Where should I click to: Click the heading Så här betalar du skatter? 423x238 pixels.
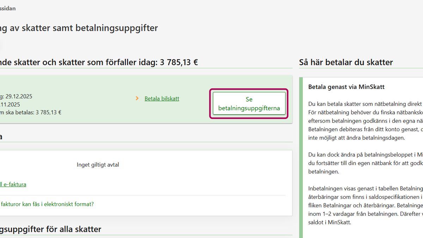[345, 62]
